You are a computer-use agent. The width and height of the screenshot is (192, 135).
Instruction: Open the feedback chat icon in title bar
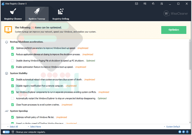(x=145, y=4)
